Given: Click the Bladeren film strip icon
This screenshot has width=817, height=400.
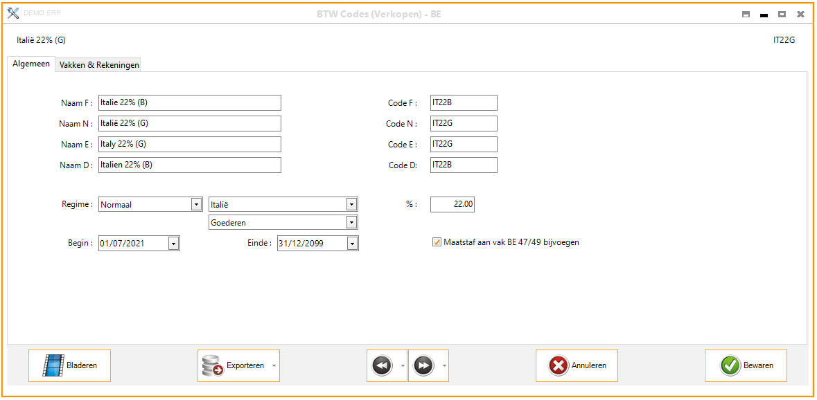Looking at the screenshot, I should [53, 365].
